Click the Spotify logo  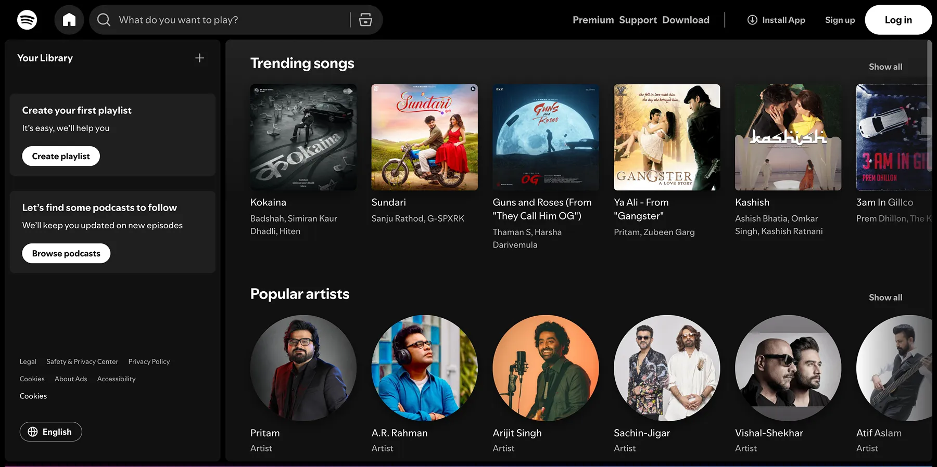[27, 20]
